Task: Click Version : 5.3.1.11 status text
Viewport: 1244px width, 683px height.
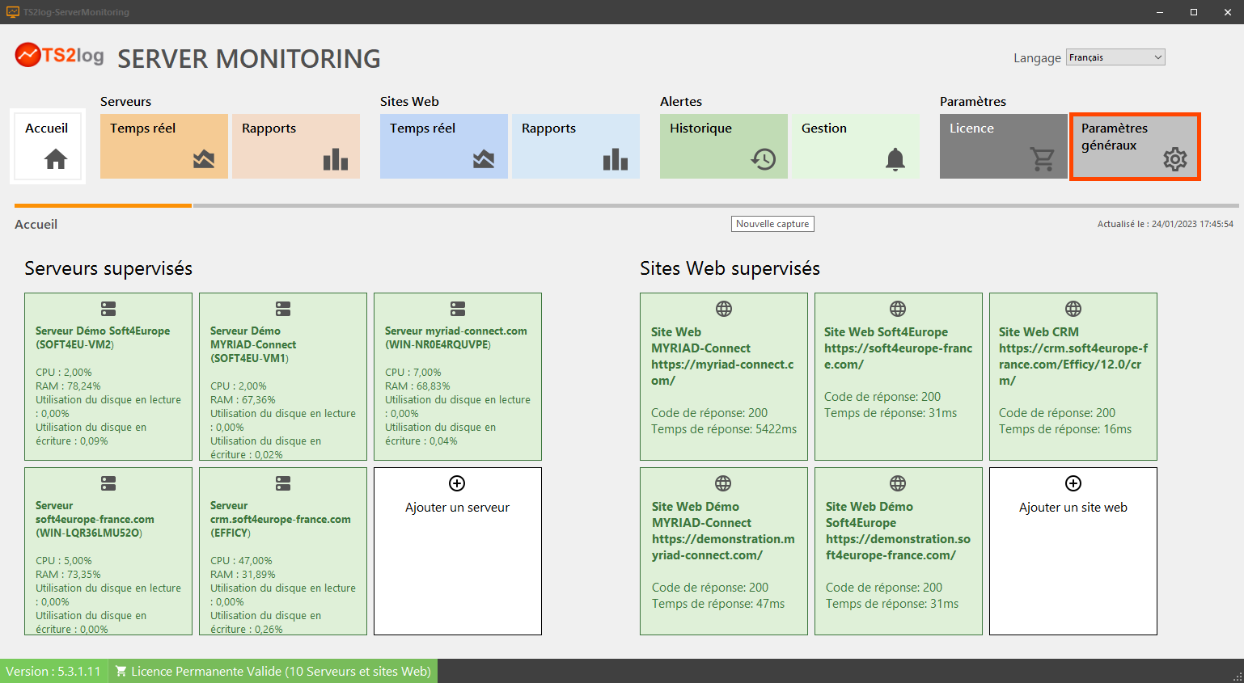Action: pos(53,672)
